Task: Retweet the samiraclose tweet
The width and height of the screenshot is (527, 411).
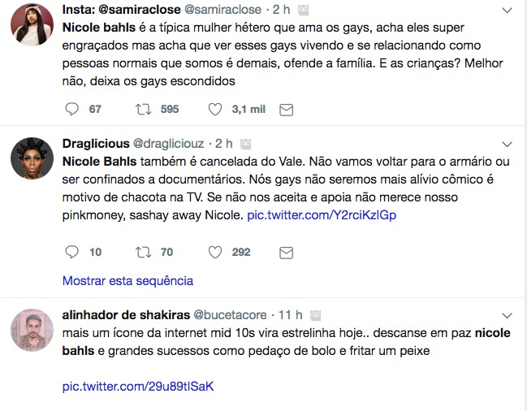Action: 143,110
